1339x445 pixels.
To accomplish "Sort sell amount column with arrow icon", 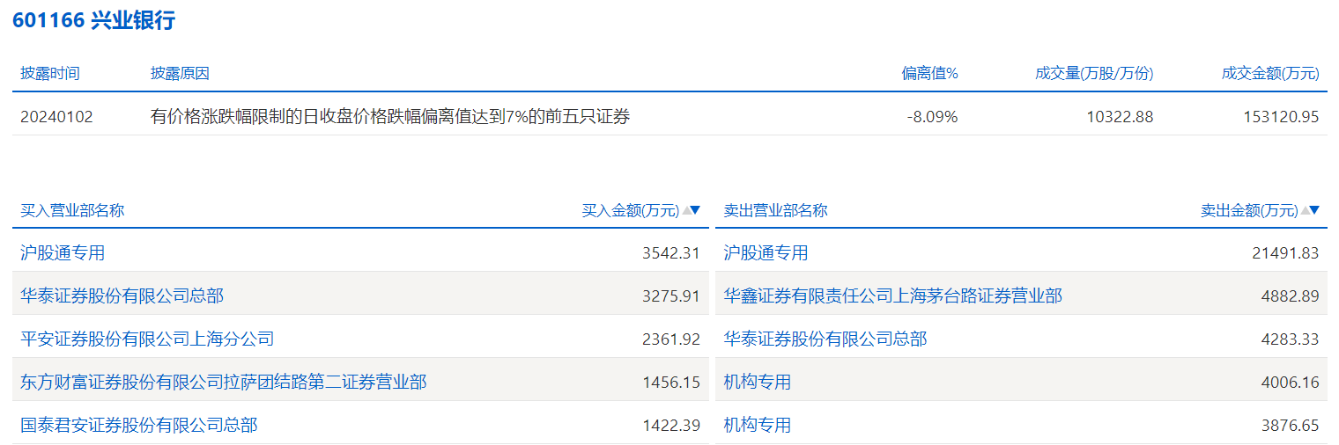I will [x=1311, y=210].
